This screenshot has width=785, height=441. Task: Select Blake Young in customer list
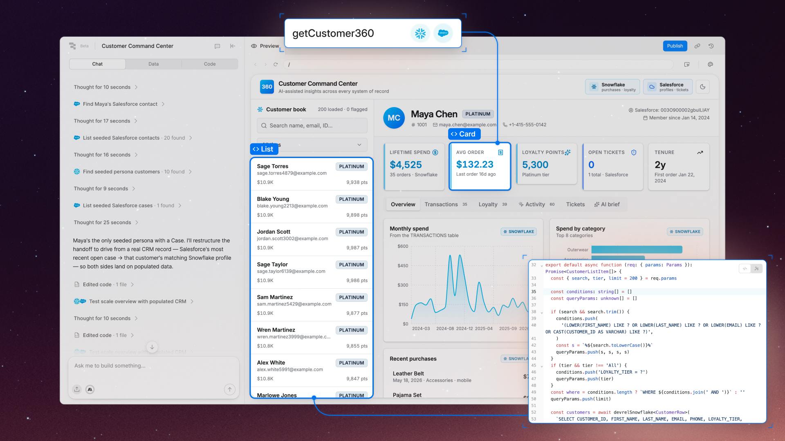[312, 207]
